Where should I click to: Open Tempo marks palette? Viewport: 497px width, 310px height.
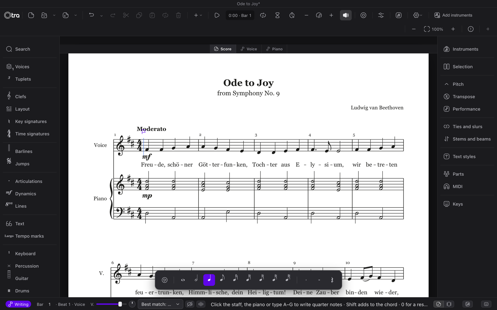click(x=30, y=236)
